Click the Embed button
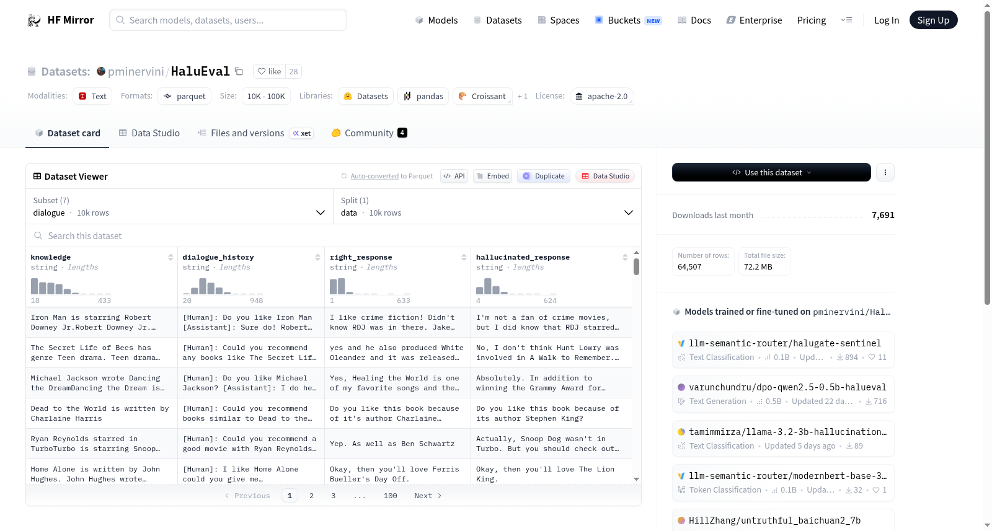This screenshot has height=531, width=992. (493, 176)
